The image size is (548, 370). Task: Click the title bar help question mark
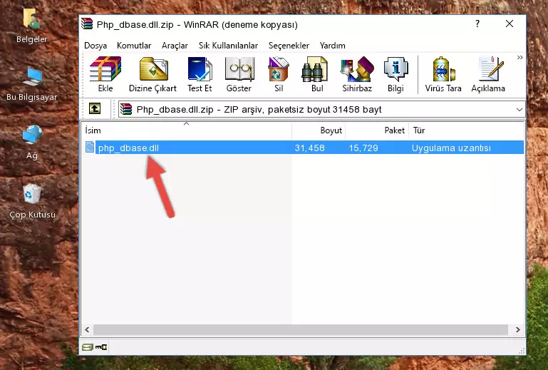(x=477, y=24)
